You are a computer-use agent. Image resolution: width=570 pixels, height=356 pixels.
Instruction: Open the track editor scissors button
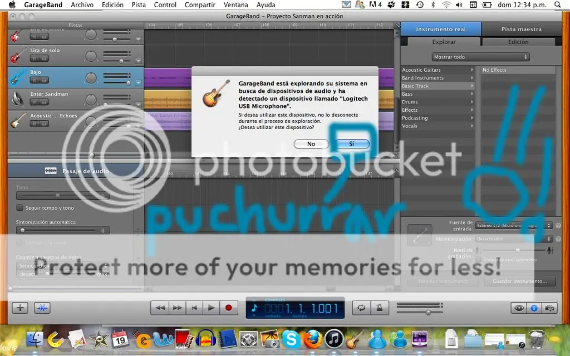click(x=42, y=308)
